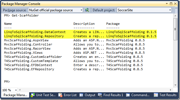Screen dimensions: 180x100
Task: Click T4Scaffolding.CustomTemplate in the list
Action: coord(31,61)
